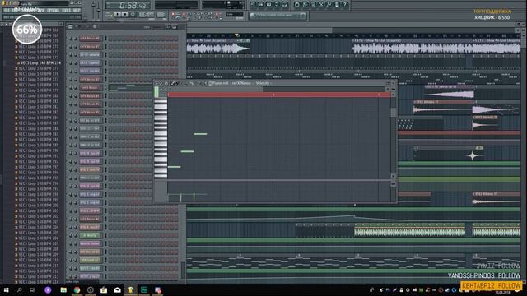This screenshot has height=296, width=527.
Task: Open the browser view shortcut icon
Action: click(277, 4)
